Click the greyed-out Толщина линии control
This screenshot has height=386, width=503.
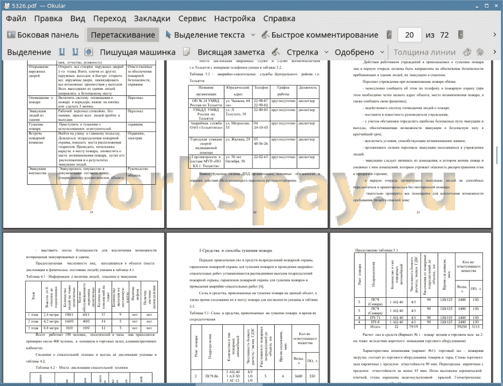coord(425,52)
